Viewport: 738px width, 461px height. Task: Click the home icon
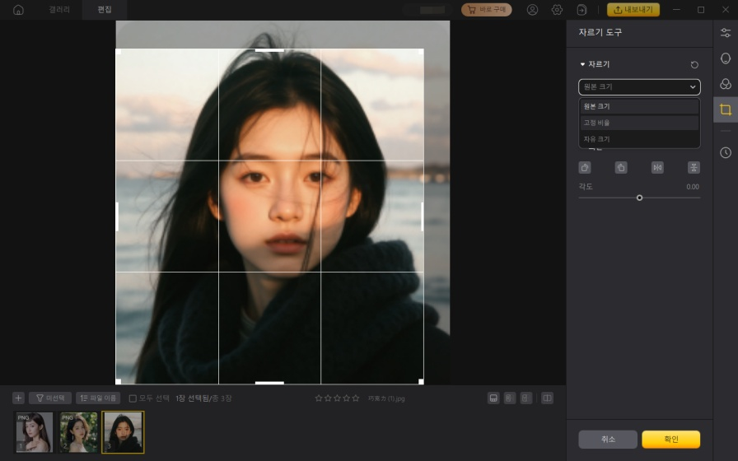(18, 10)
